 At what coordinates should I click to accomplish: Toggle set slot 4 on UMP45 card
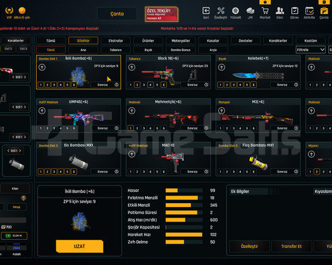(61, 128)
